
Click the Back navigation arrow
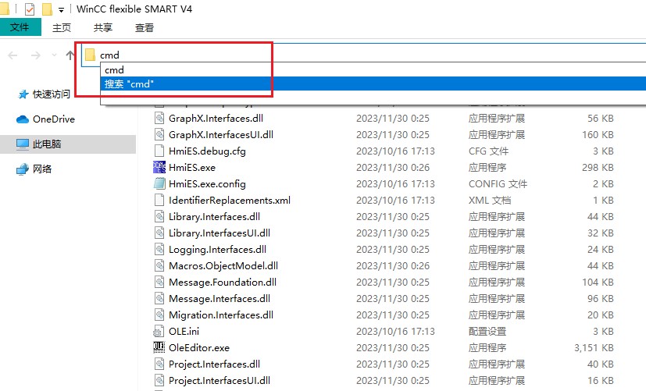(x=12, y=55)
